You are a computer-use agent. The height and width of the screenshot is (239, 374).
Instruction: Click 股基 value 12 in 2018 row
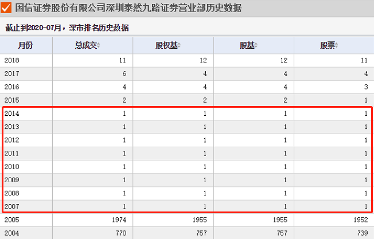[283, 60]
